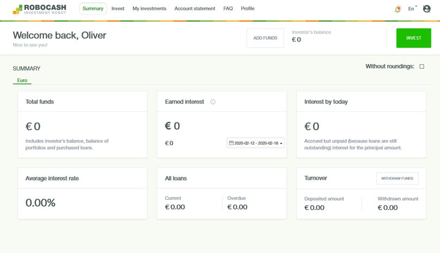Click the Withdrawn amount € 0.00 value
This screenshot has width=440, height=253.
click(388, 208)
